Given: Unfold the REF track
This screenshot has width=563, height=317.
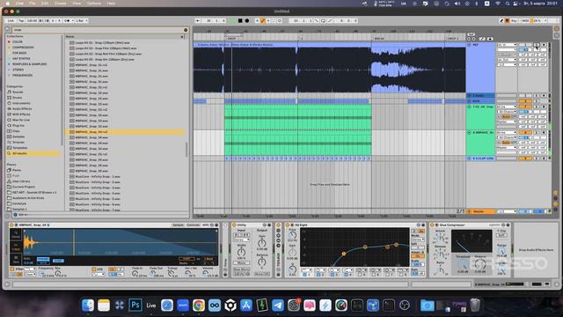Looking at the screenshot, I should click(469, 45).
